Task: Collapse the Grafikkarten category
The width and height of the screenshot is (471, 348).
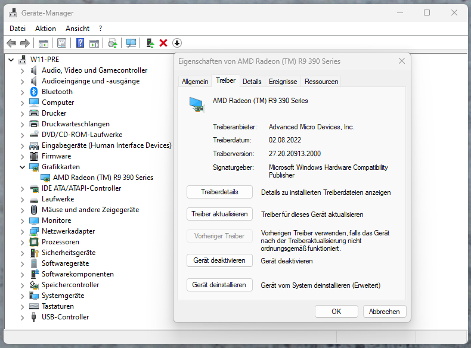Action: coord(22,167)
